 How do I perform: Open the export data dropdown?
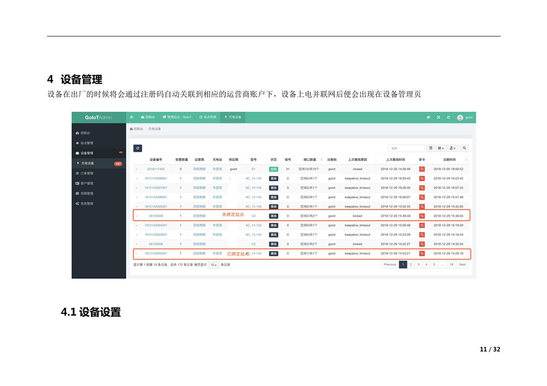coord(453,148)
